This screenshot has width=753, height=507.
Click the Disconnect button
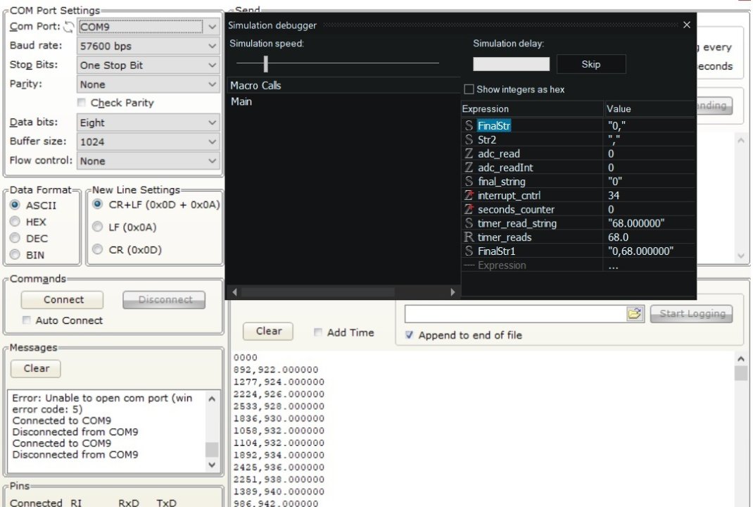(x=164, y=300)
